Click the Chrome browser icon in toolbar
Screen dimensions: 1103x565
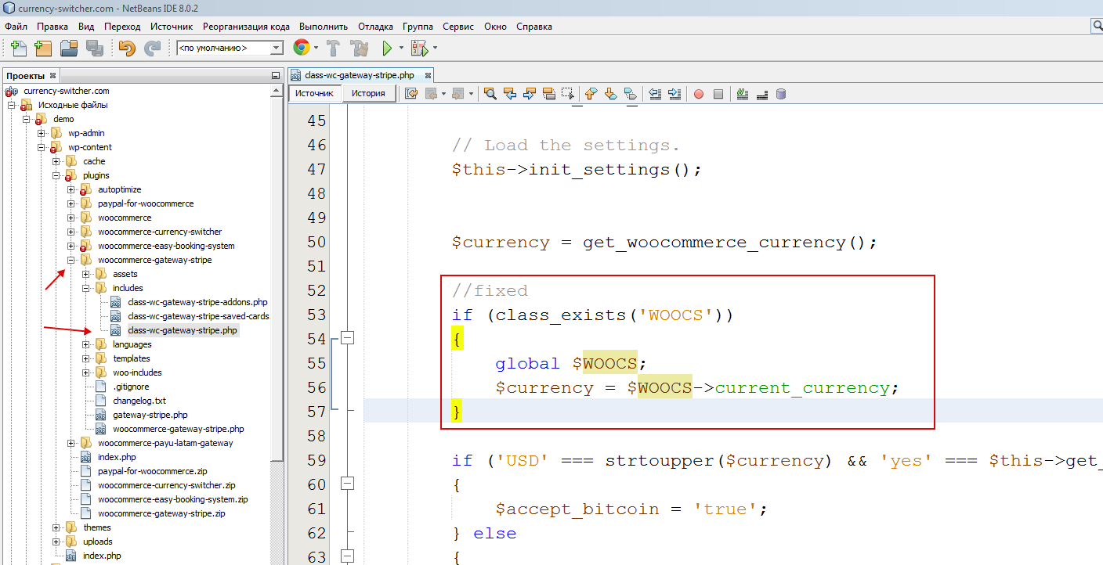pos(301,48)
